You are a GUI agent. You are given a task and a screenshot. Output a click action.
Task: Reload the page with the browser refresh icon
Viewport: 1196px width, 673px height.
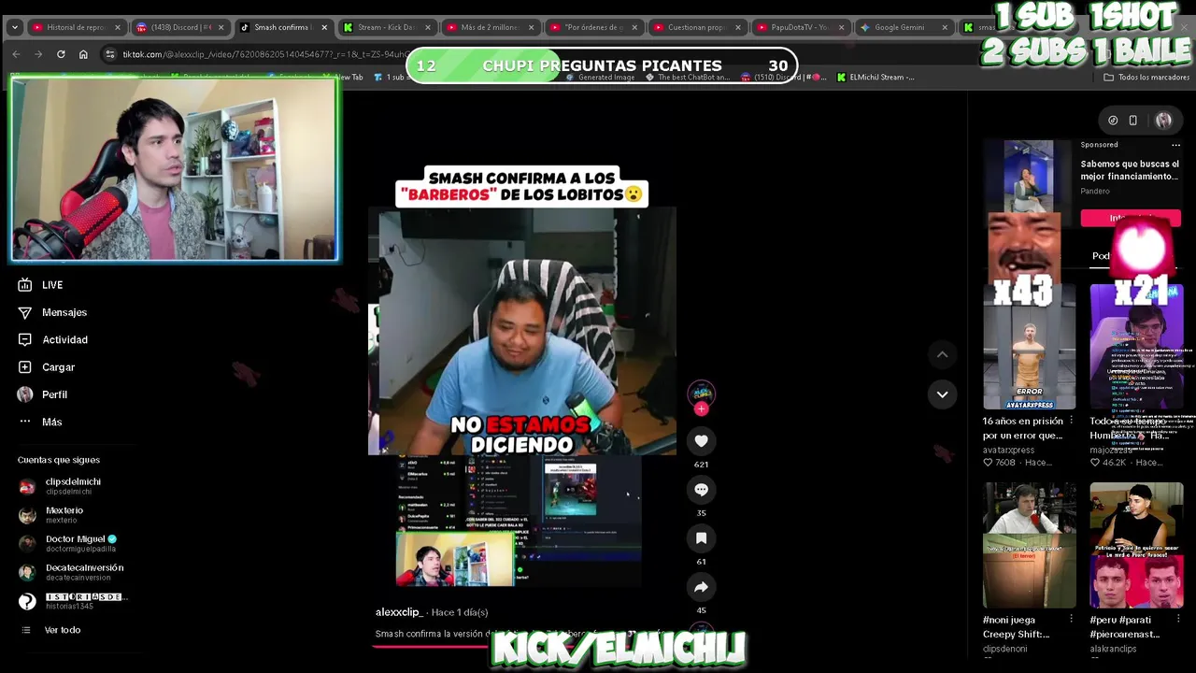pos(61,54)
